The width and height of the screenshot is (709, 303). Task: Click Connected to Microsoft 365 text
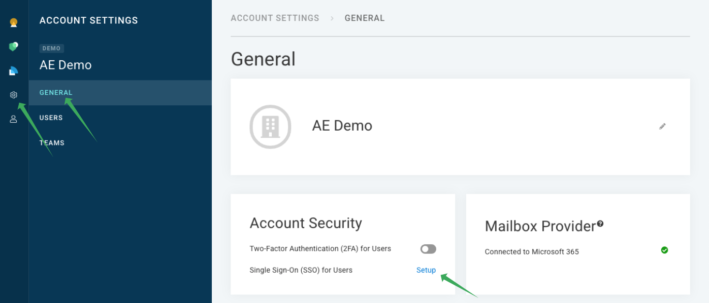click(x=532, y=252)
